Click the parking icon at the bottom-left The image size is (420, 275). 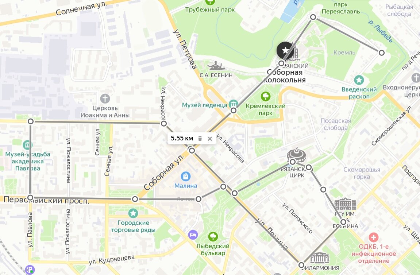coord(30,270)
